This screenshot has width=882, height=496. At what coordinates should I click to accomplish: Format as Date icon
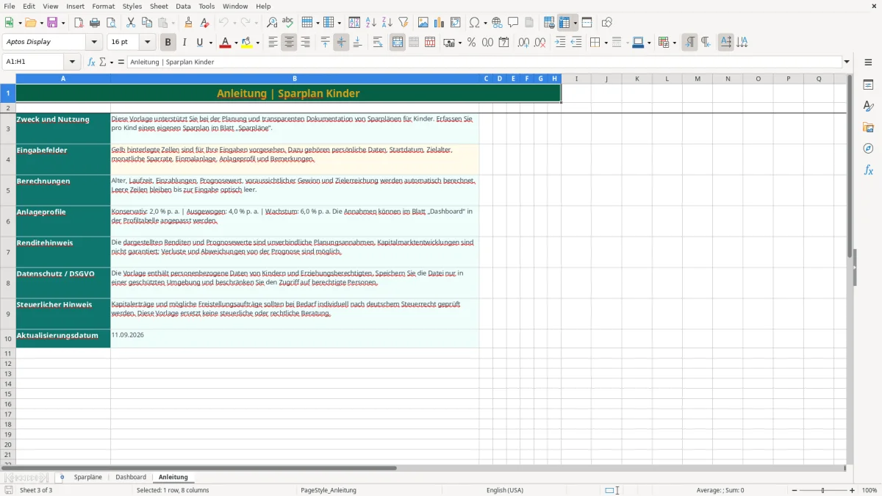click(504, 43)
